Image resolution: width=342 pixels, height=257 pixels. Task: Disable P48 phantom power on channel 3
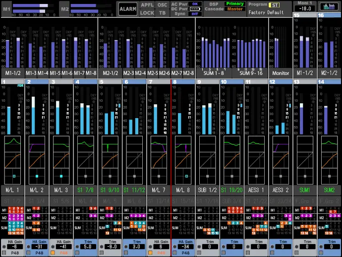pyautogui.click(x=53, y=253)
